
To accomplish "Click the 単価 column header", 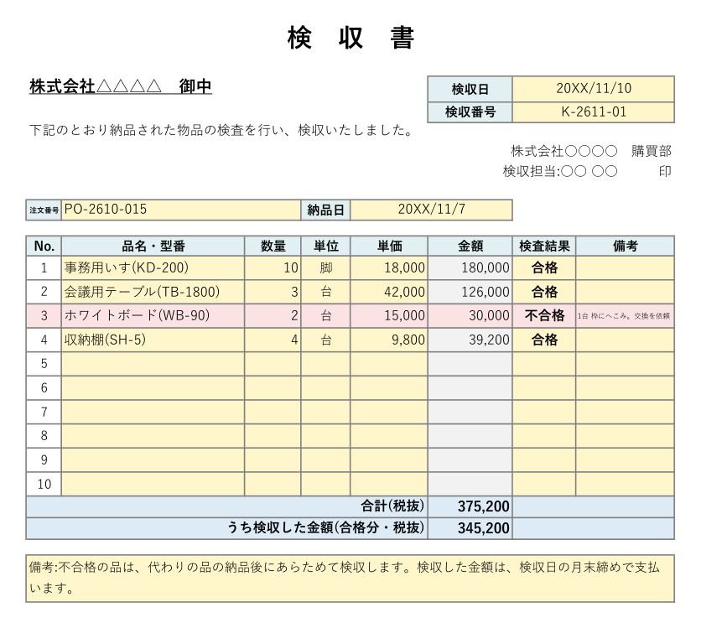I will coord(389,246).
